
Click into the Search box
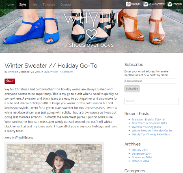[151, 101]
